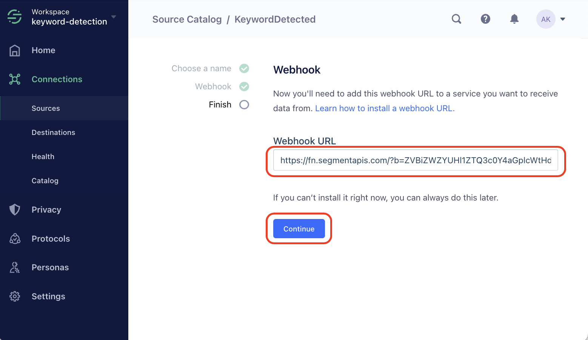This screenshot has height=340, width=588.
Task: Open 'Learn how to install a webhook URL' link
Action: point(385,108)
